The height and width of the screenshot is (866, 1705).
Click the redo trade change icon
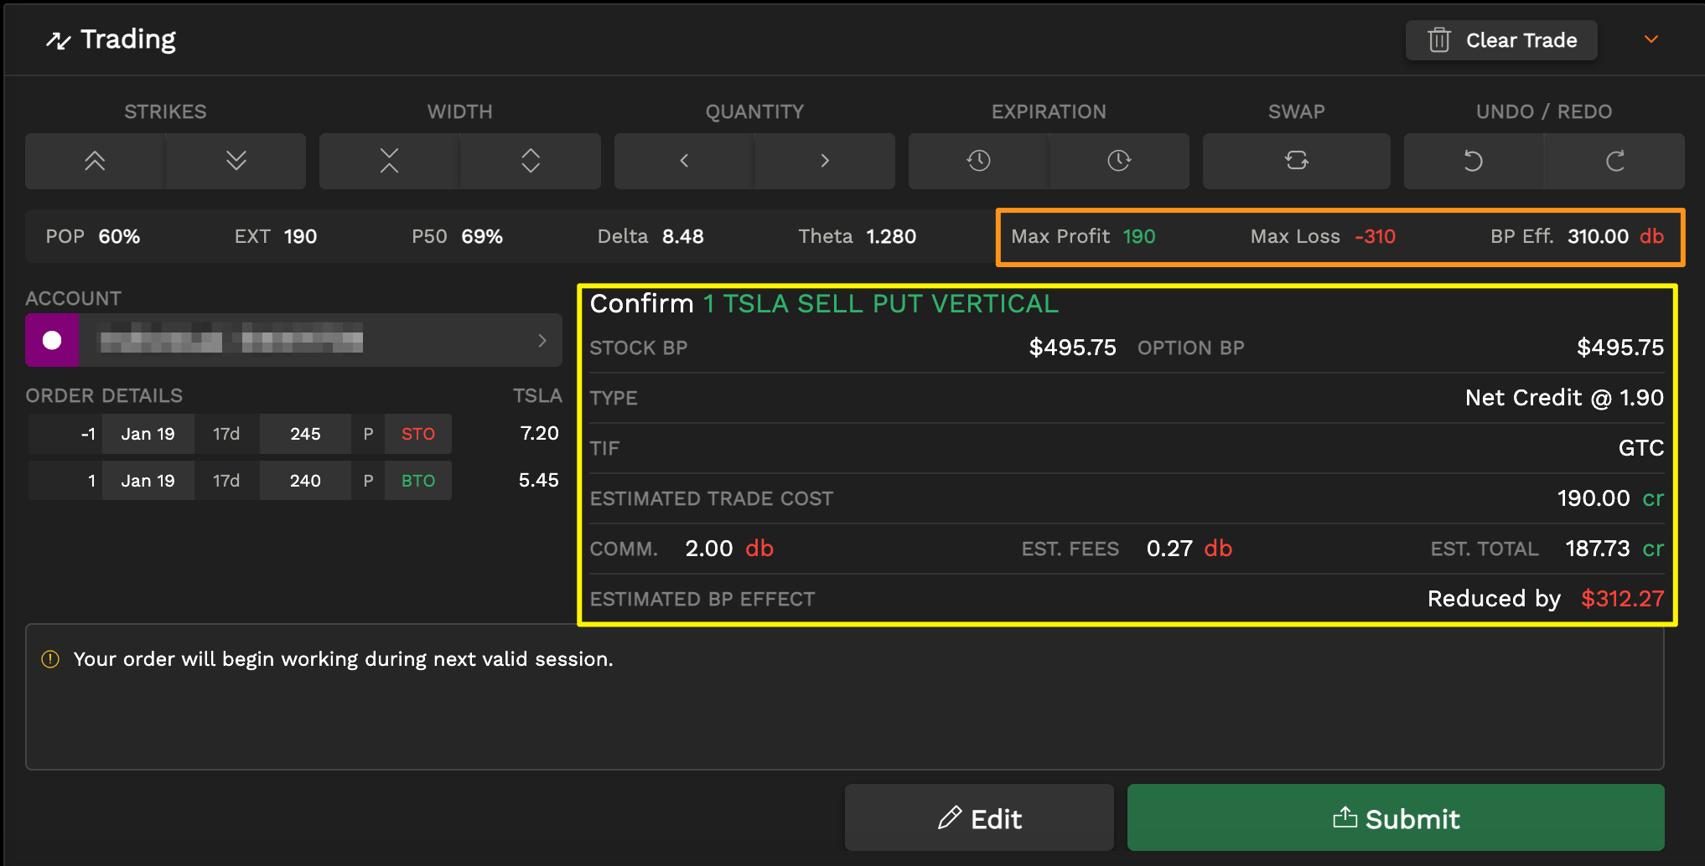[1614, 161]
